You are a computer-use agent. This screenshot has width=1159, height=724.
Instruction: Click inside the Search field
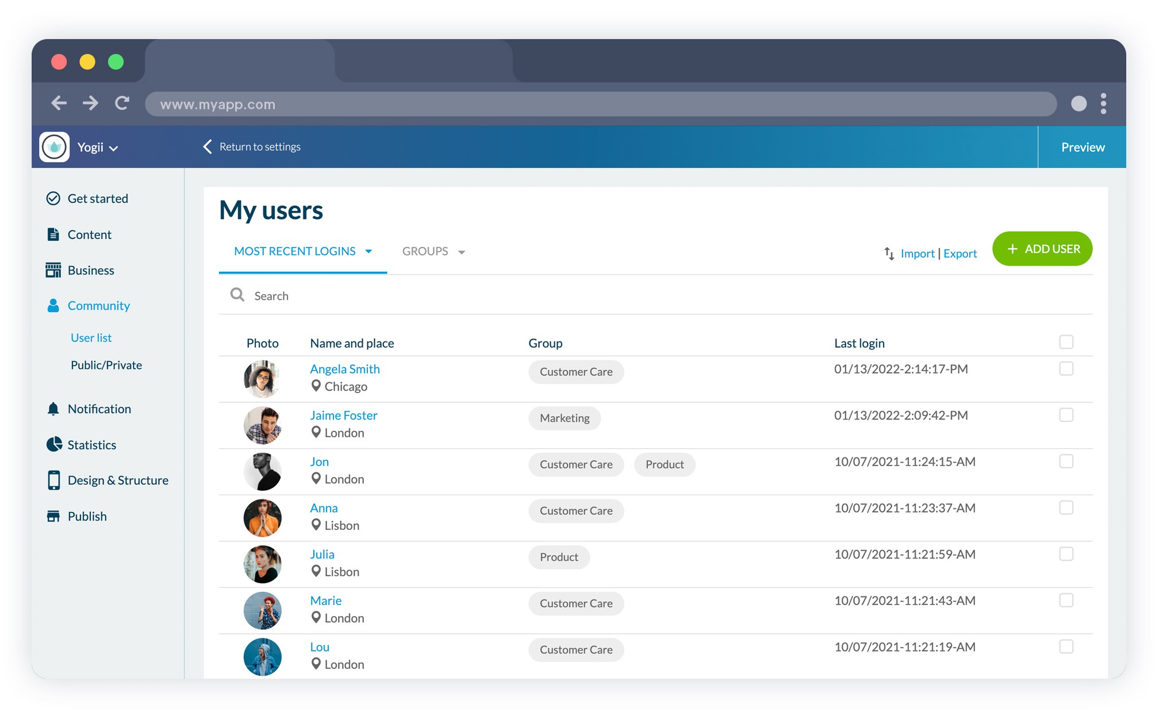coord(345,295)
